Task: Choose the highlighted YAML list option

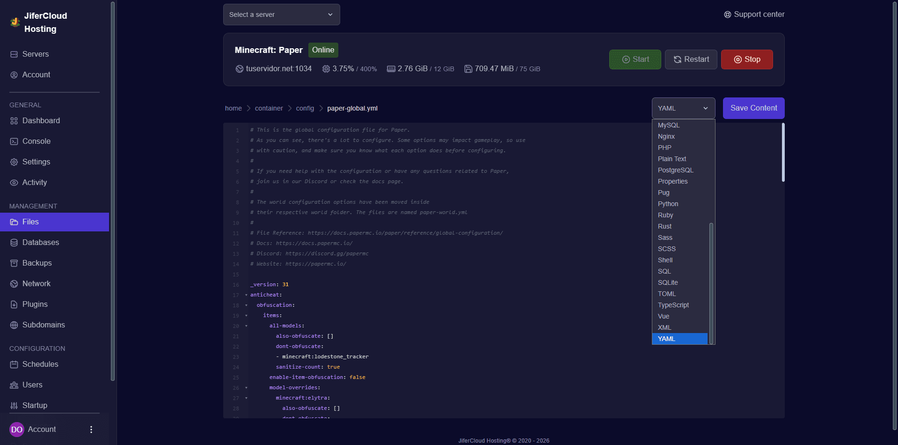Action: [x=680, y=339]
